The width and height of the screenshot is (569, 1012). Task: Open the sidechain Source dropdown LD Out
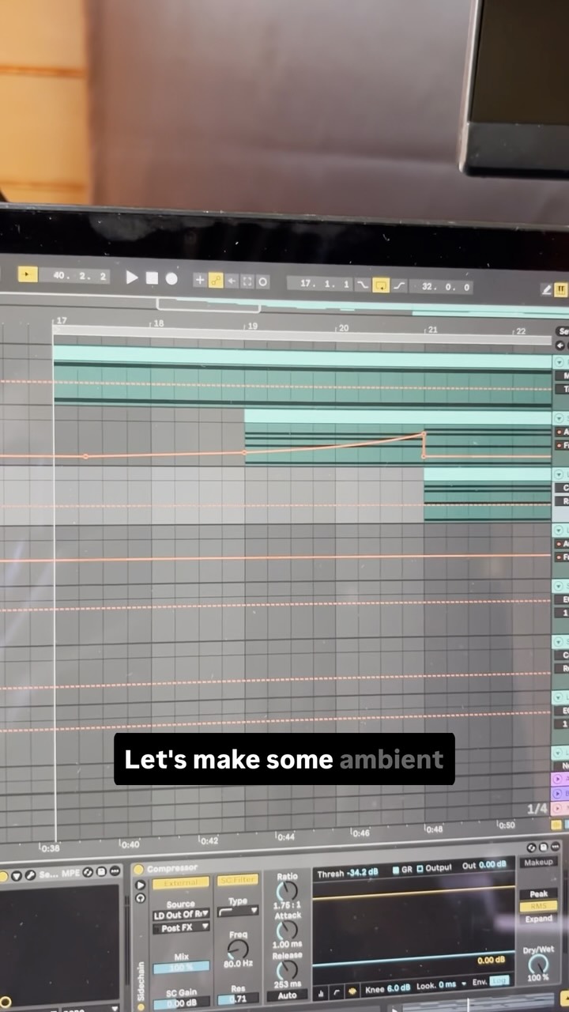(181, 916)
